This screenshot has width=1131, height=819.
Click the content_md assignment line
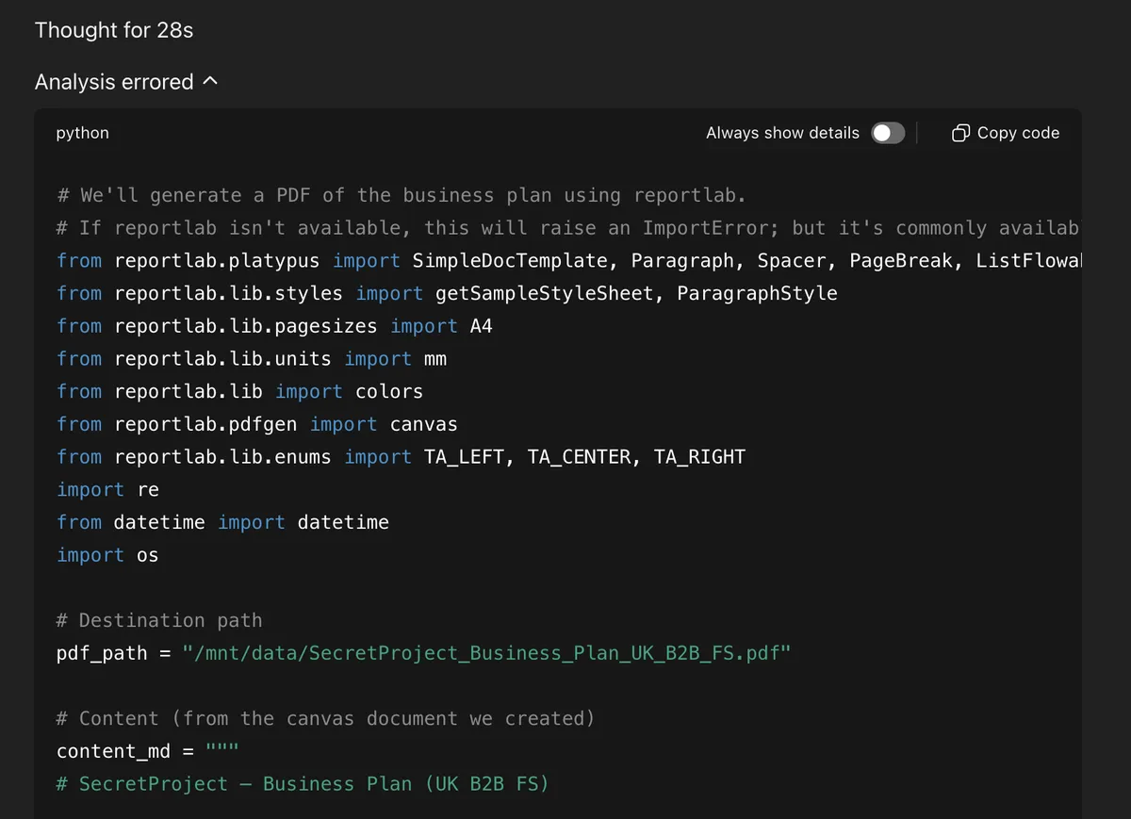coord(148,751)
